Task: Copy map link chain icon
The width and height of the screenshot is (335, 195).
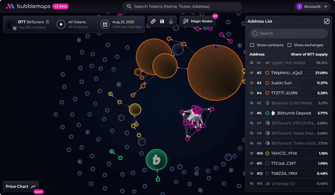Action: 153,21
